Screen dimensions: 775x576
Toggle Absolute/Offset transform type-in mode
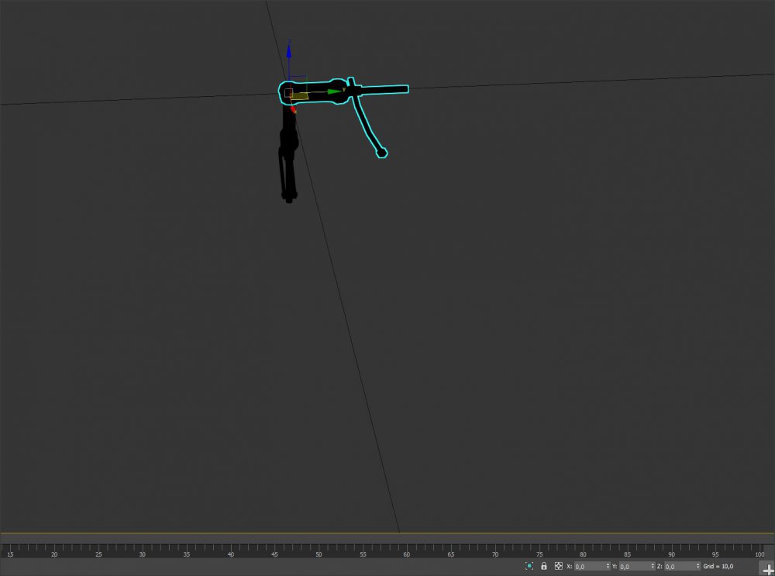[558, 566]
